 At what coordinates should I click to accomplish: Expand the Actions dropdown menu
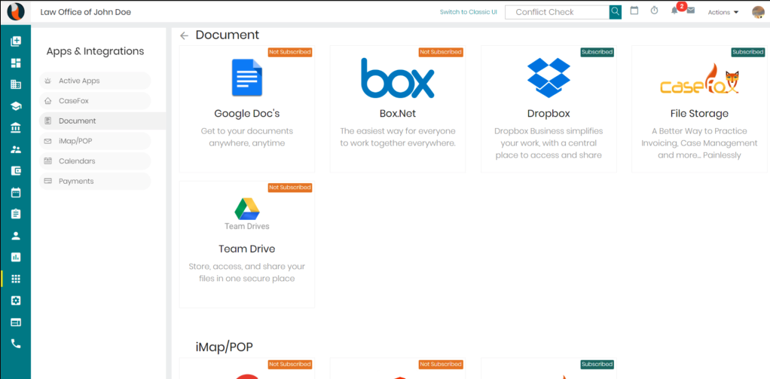[x=723, y=12]
